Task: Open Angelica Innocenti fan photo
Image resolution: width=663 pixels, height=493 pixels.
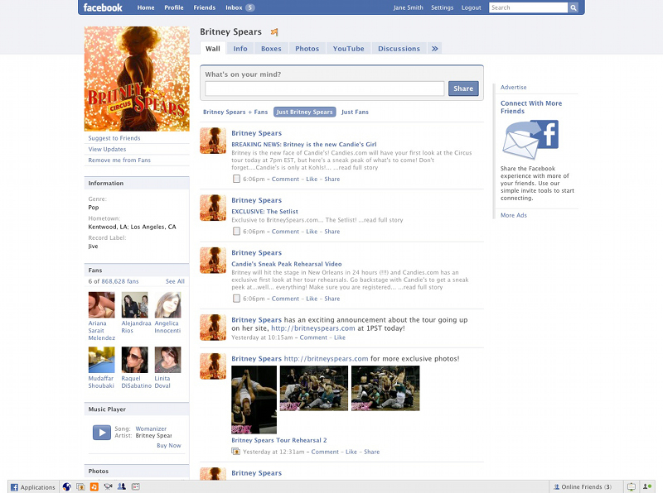Action: tap(168, 304)
